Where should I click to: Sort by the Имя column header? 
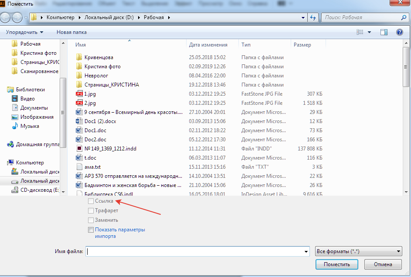[x=81, y=45]
